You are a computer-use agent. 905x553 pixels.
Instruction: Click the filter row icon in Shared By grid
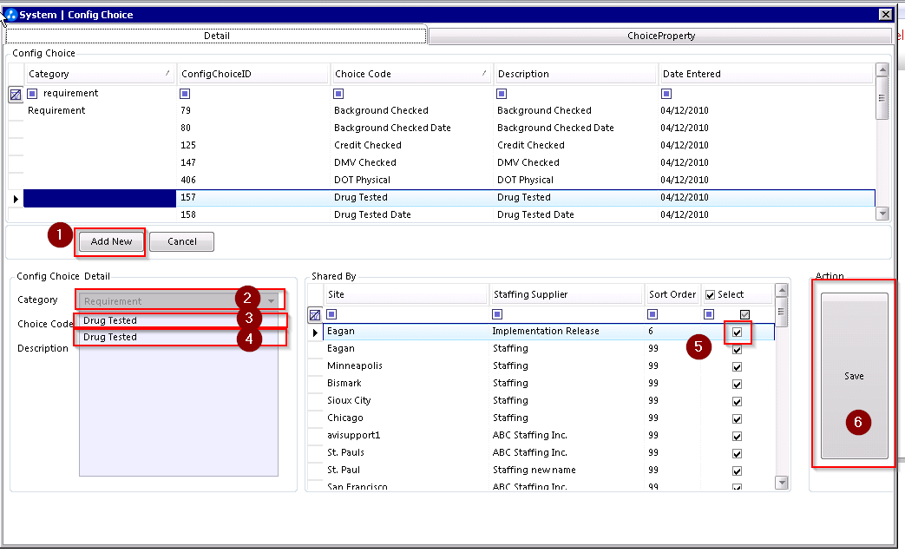click(x=315, y=315)
